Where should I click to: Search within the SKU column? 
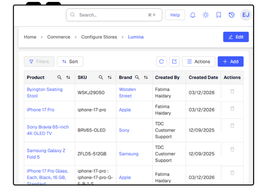[x=101, y=77]
